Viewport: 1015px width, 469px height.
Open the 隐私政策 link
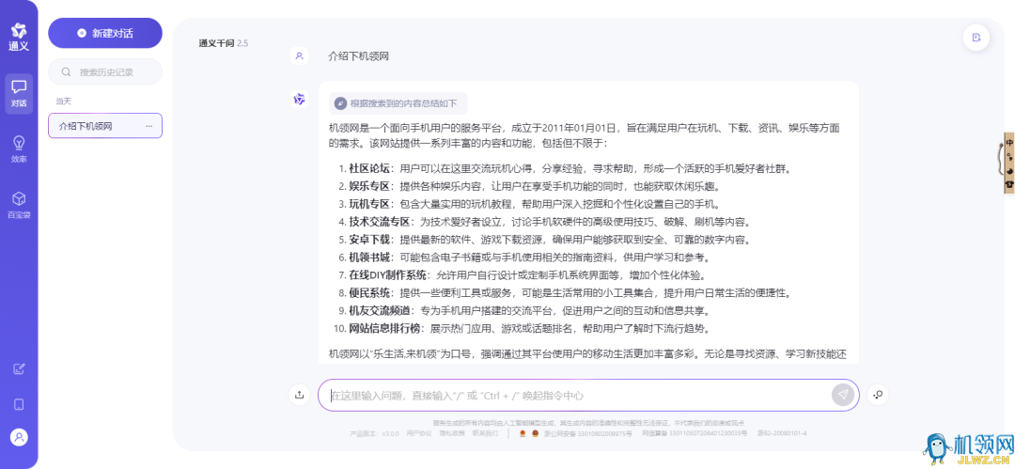point(452,432)
